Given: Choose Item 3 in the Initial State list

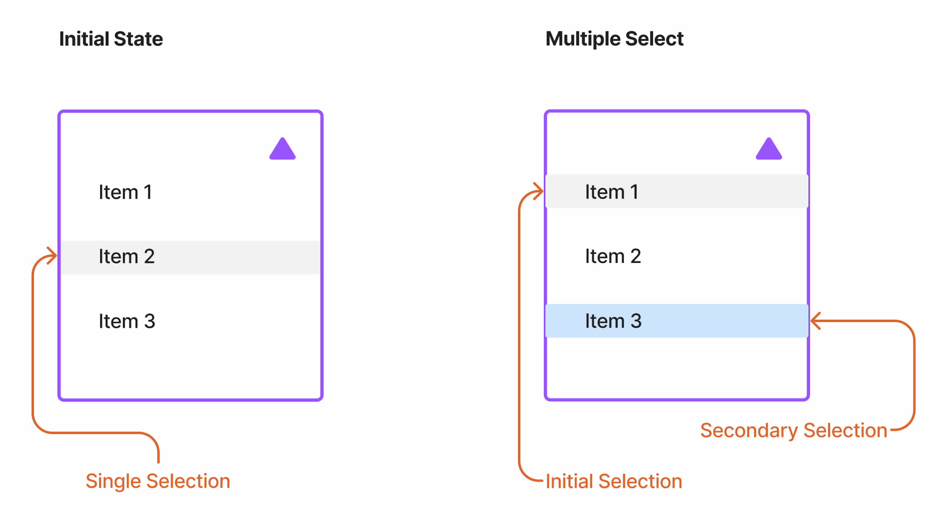Looking at the screenshot, I should tap(126, 321).
